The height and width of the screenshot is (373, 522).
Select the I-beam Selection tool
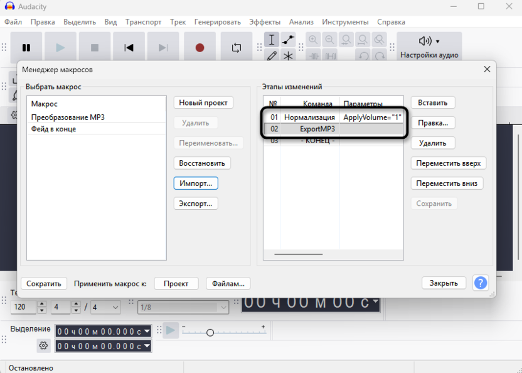point(272,40)
